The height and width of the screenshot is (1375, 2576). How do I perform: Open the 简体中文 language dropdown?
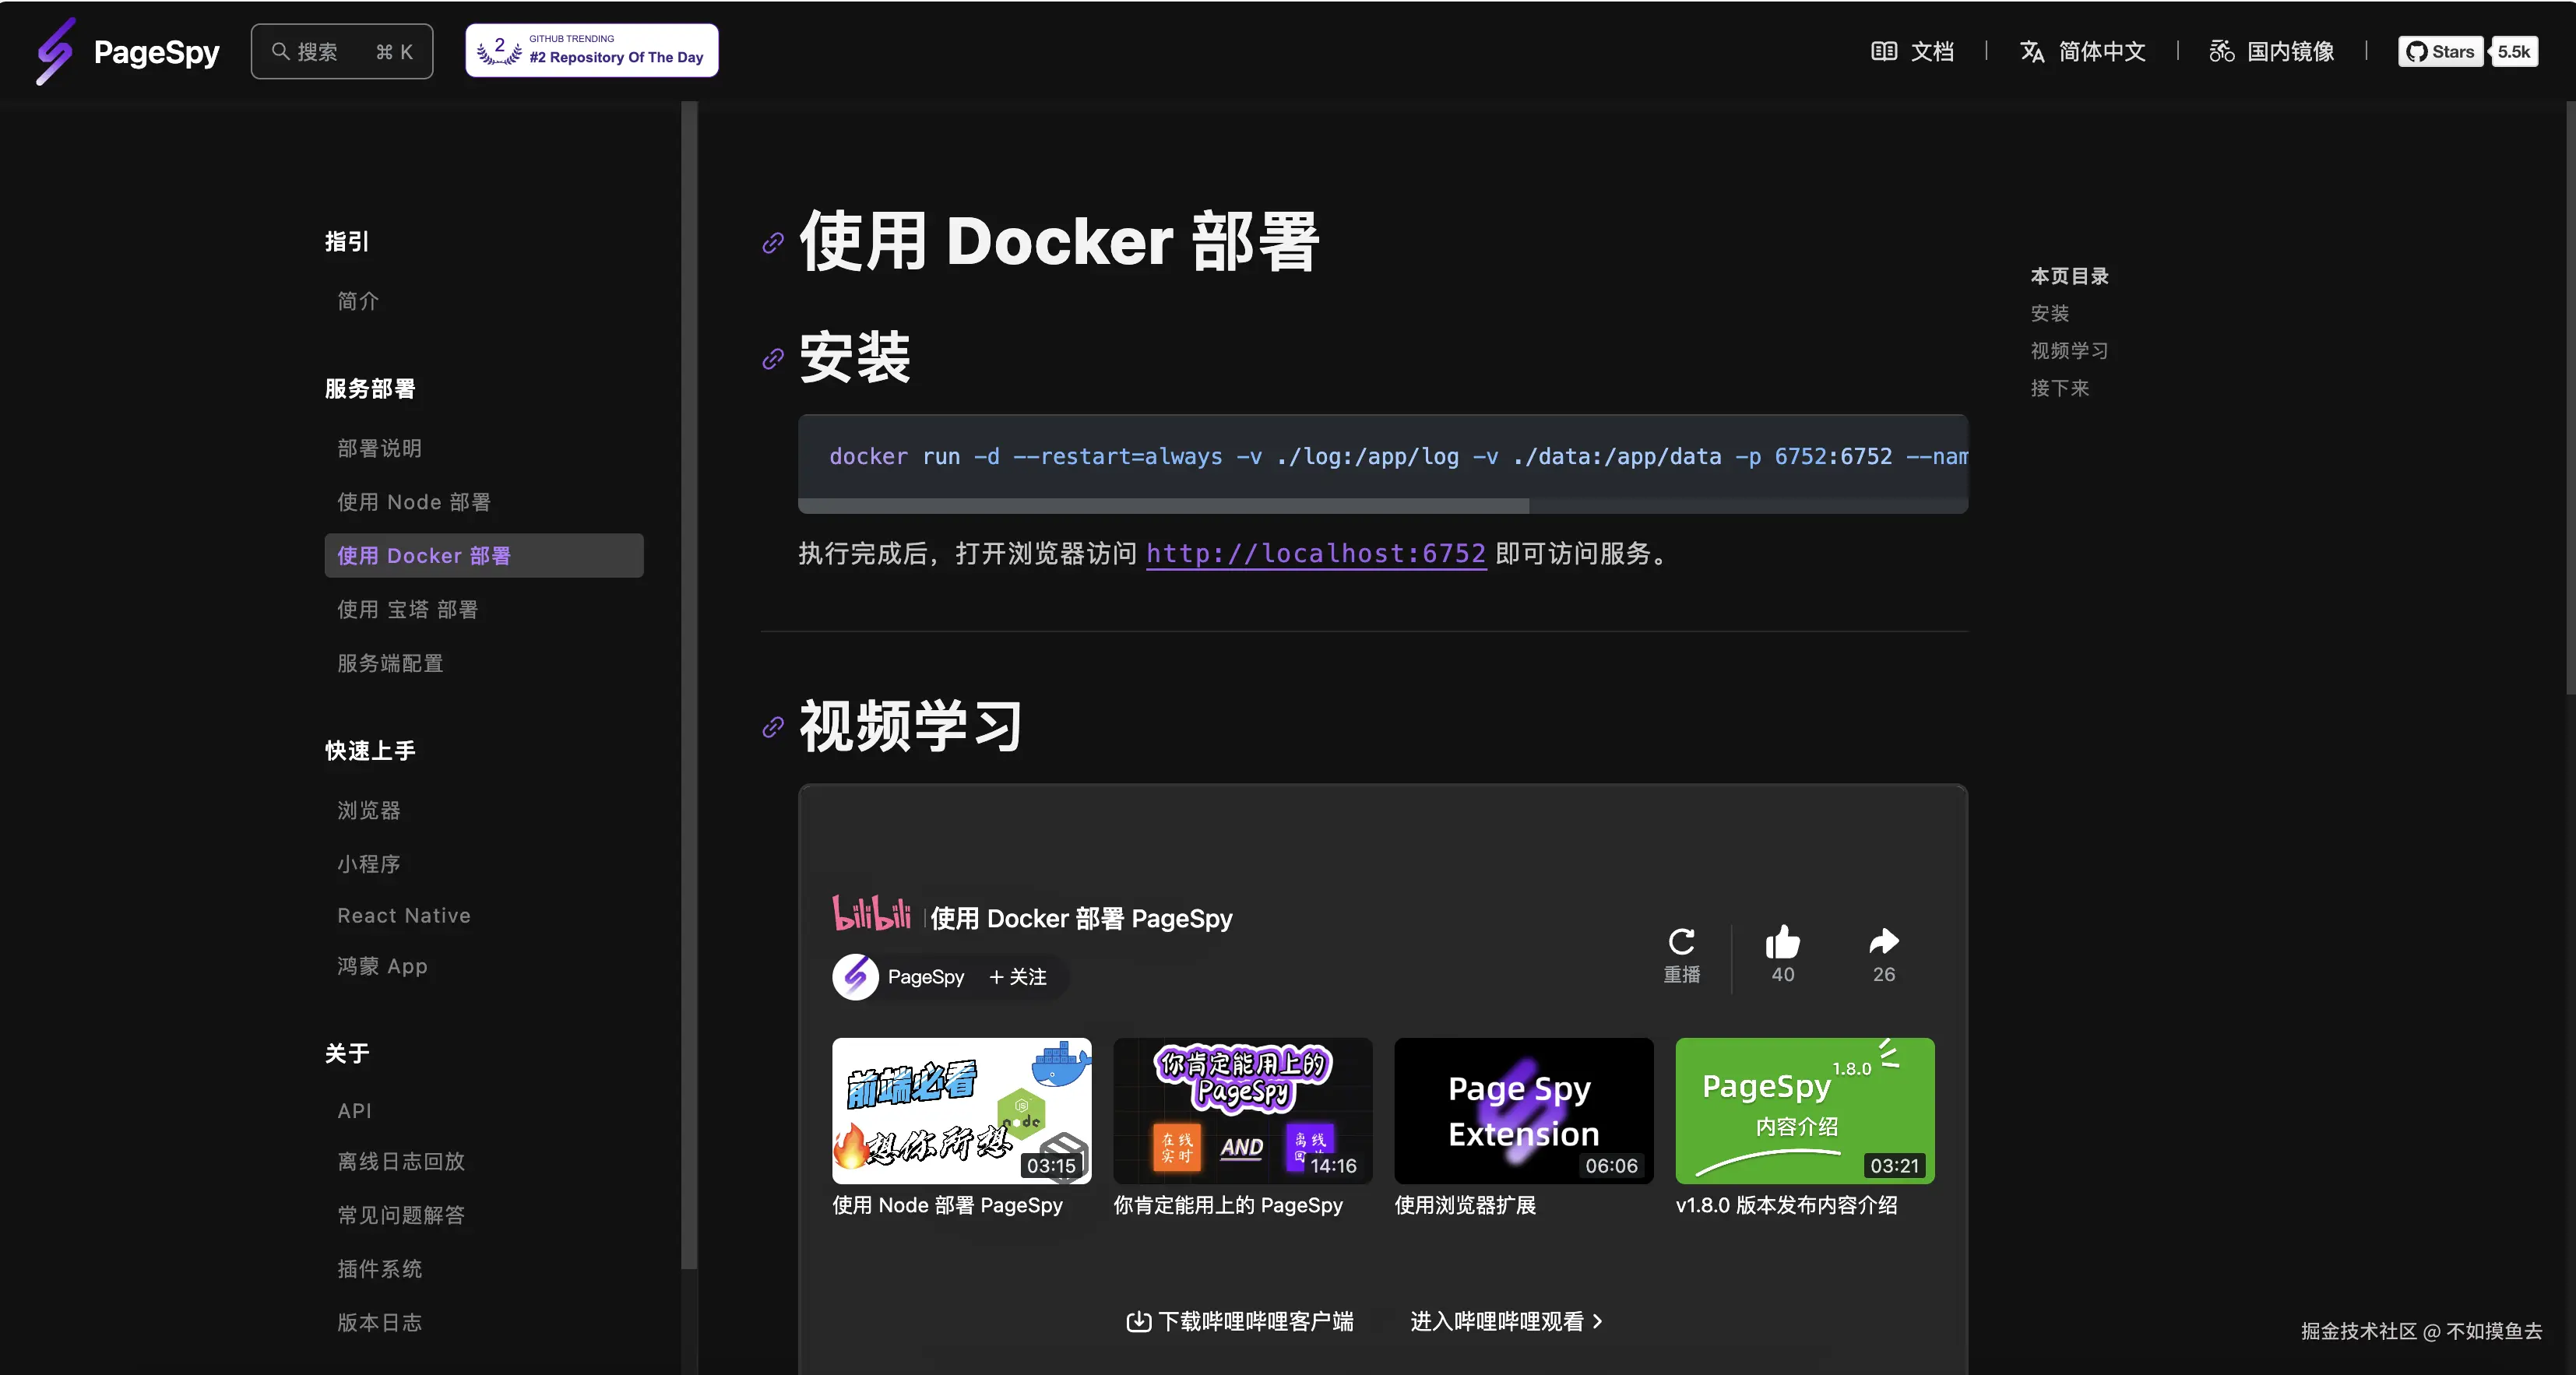pyautogui.click(x=2083, y=51)
